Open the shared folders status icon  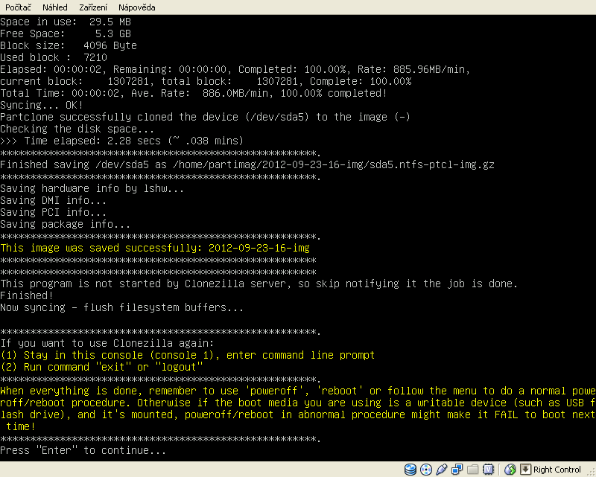coord(472,470)
